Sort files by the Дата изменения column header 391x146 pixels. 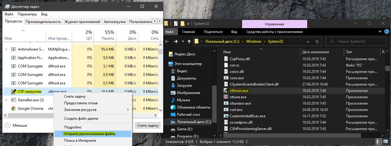pyautogui.click(x=322, y=52)
